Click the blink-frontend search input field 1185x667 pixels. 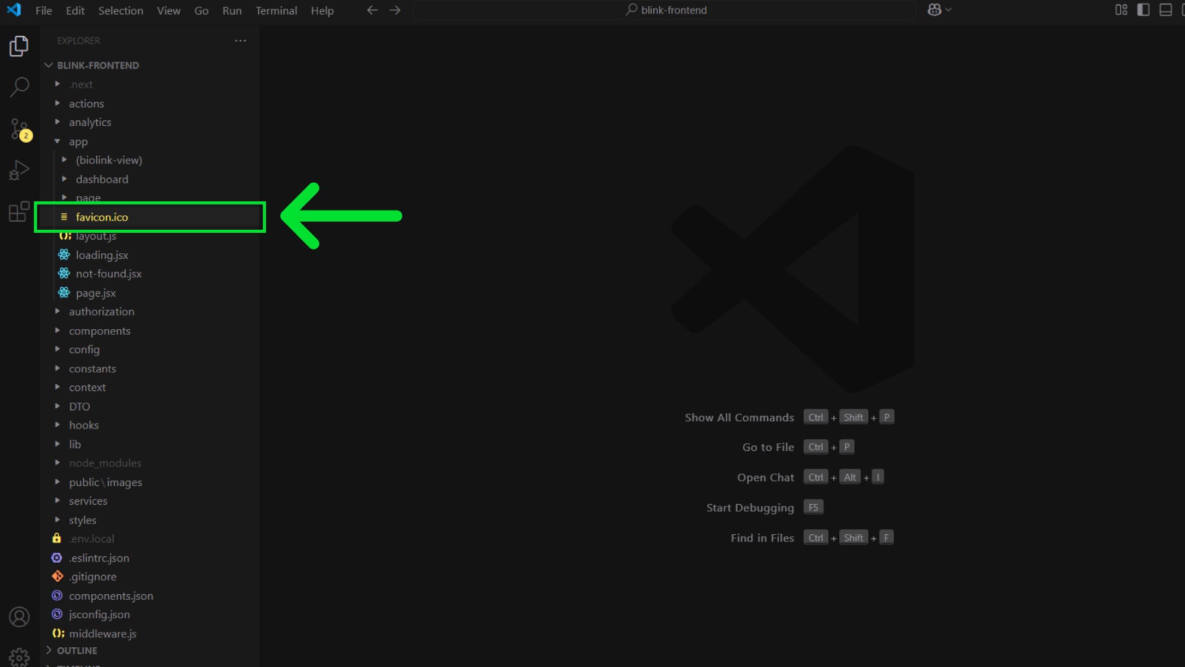pyautogui.click(x=665, y=10)
